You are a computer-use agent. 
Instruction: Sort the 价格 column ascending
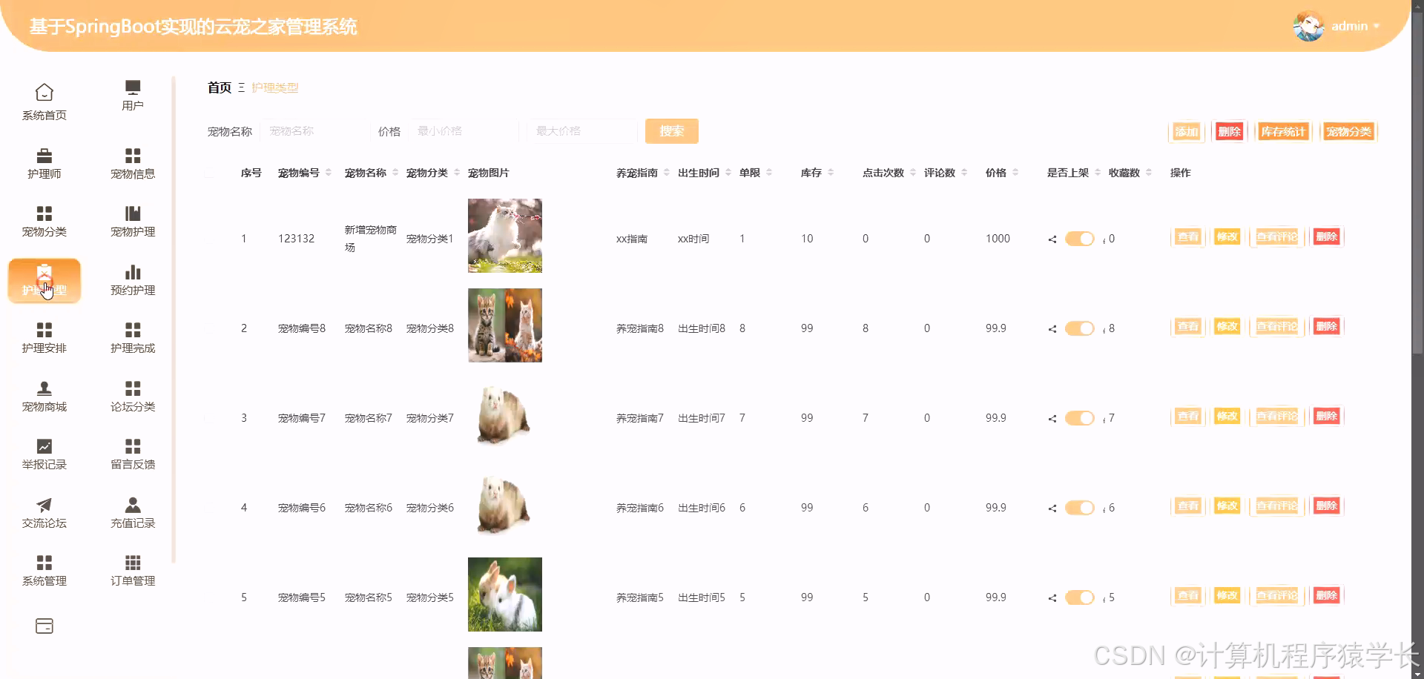(x=1016, y=169)
